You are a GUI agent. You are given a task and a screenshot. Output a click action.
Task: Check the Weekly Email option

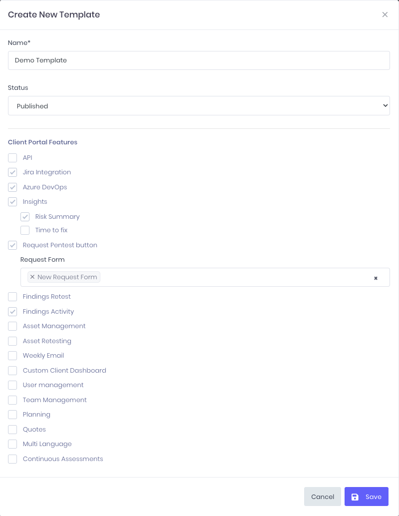coord(12,356)
